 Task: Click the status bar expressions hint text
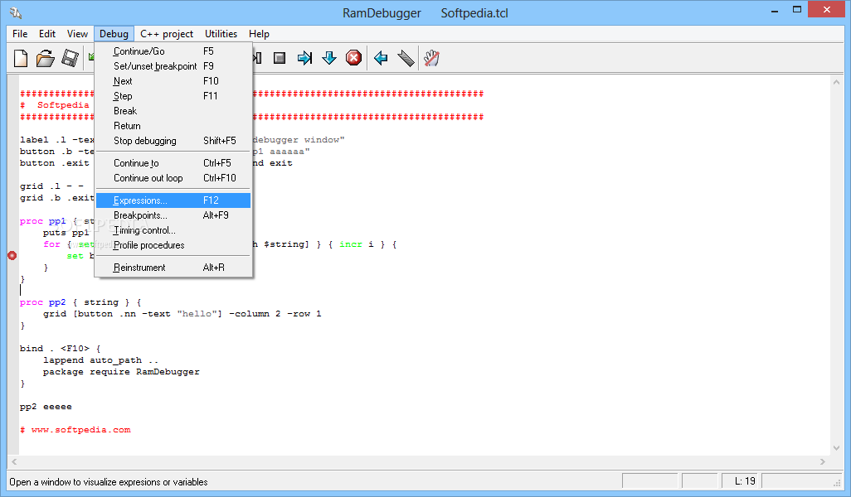[x=109, y=482]
